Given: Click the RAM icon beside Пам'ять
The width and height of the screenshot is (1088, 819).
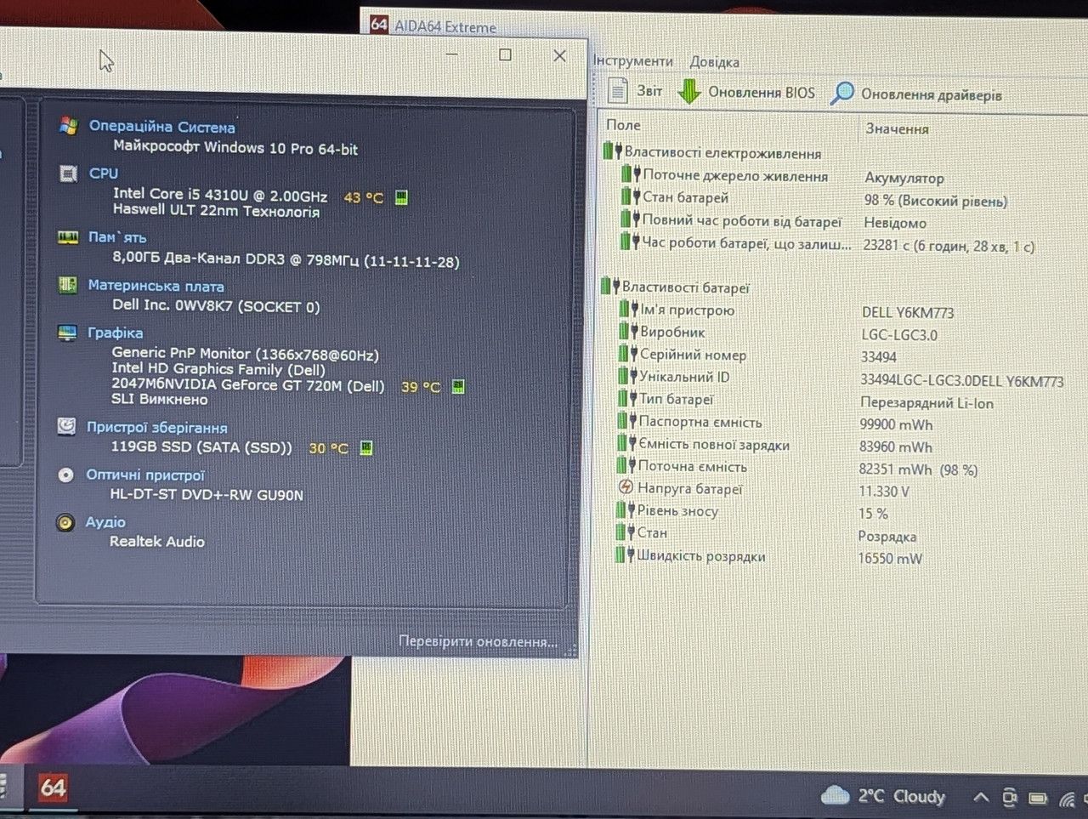Looking at the screenshot, I should [x=68, y=237].
